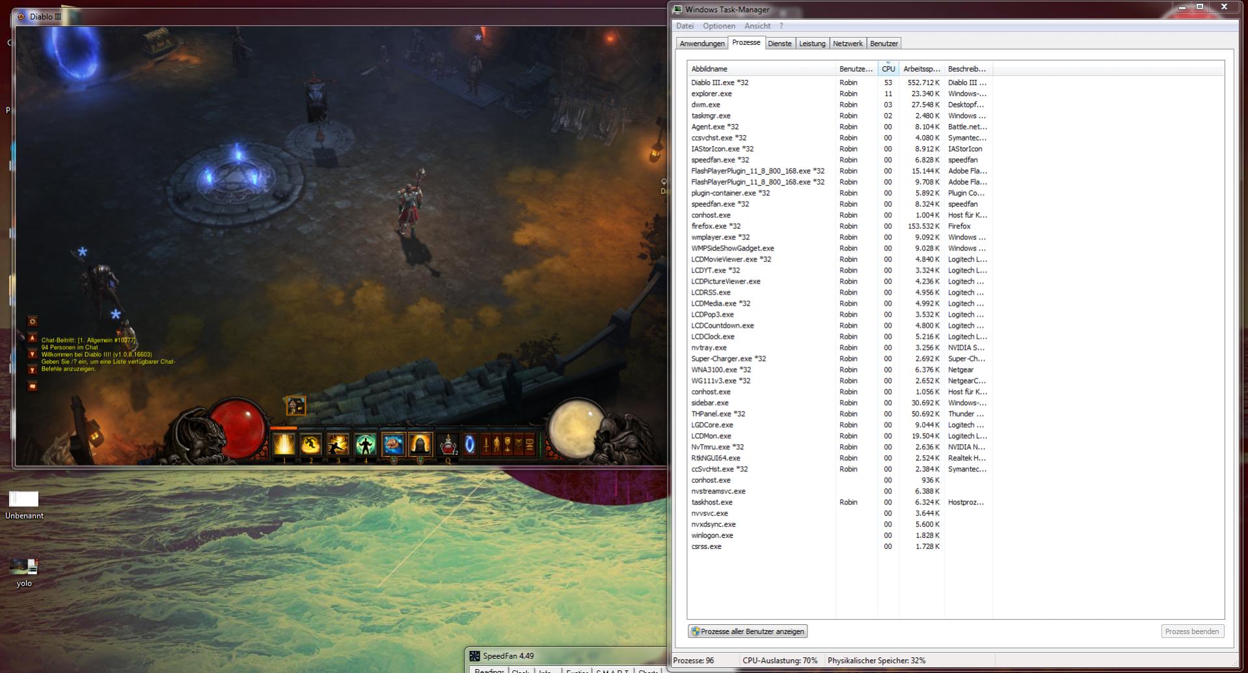Screen dimensions: 1248x673
Task: Select the sidebar.exe process row
Action: click(839, 403)
